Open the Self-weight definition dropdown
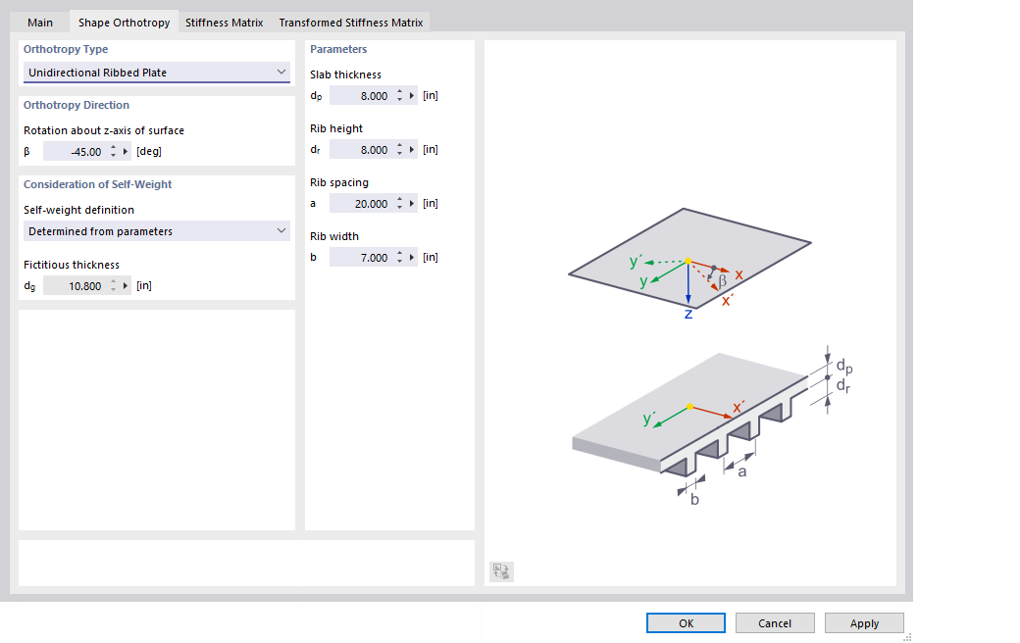The height and width of the screenshot is (643, 1020). pyautogui.click(x=157, y=230)
